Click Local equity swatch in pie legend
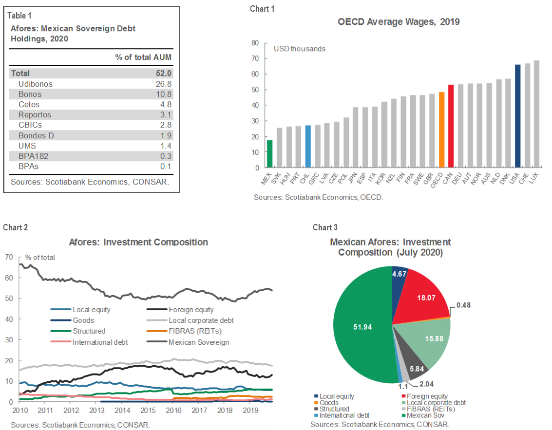Image resolution: width=552 pixels, height=430 pixels. tap(317, 397)
